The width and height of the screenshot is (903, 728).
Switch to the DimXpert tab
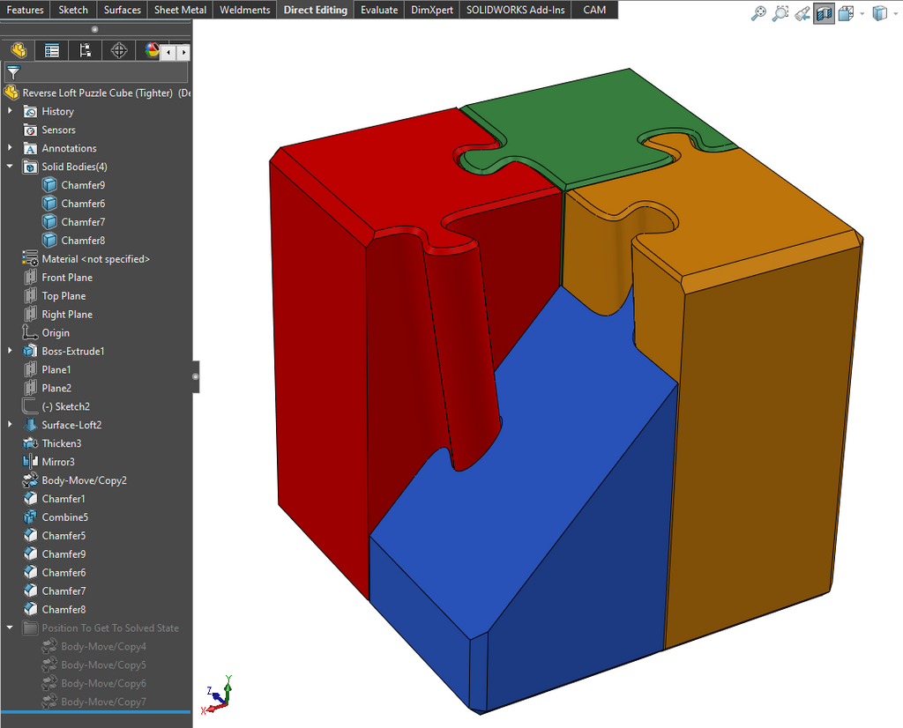click(x=432, y=10)
